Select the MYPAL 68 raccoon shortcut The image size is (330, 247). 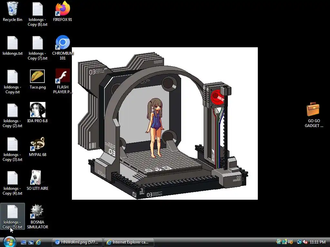37,147
